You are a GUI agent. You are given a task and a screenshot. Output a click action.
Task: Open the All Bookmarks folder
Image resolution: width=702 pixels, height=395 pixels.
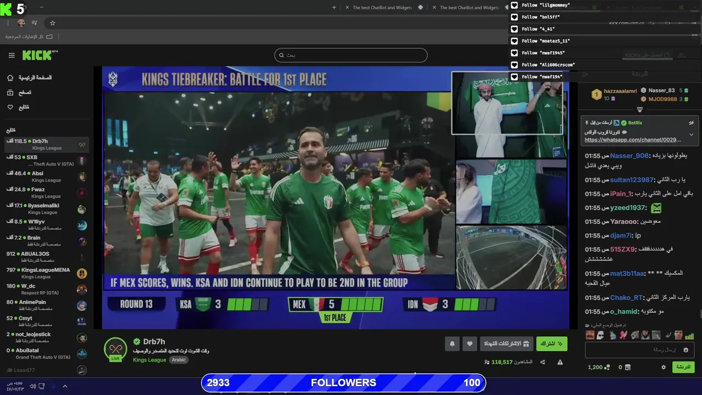tap(29, 37)
